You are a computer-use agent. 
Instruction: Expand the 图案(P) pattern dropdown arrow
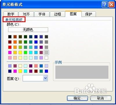(x=45, y=78)
